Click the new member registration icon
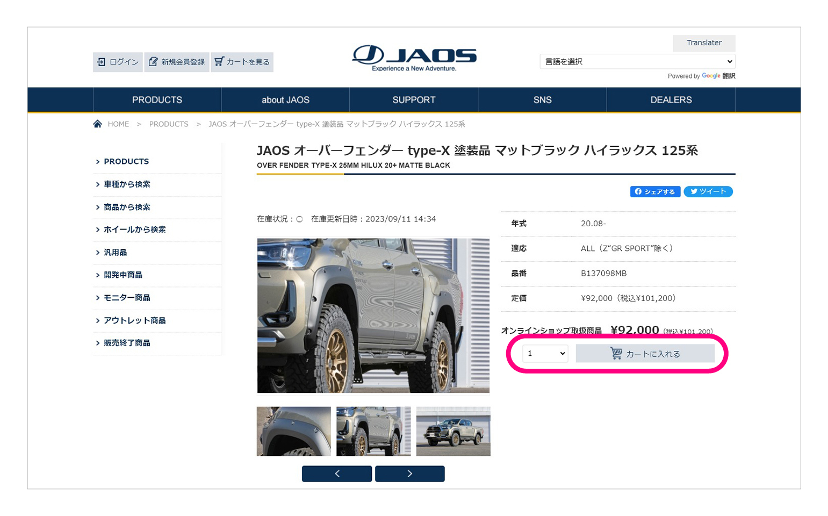This screenshot has height=516, width=828. tap(153, 62)
